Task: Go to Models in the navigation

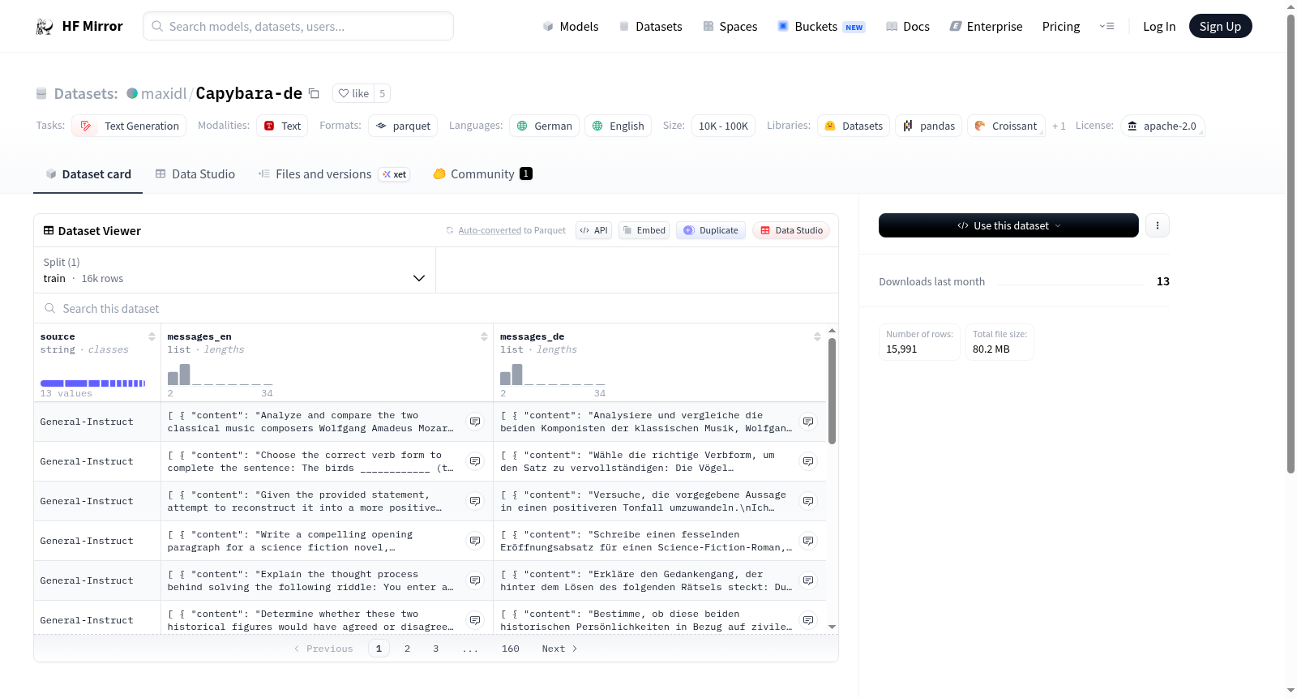Action: pyautogui.click(x=571, y=26)
